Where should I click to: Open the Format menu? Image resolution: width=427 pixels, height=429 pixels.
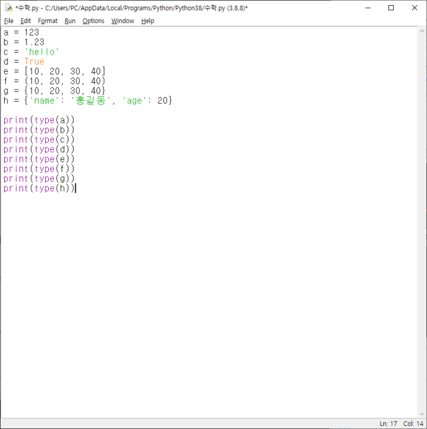[48, 21]
